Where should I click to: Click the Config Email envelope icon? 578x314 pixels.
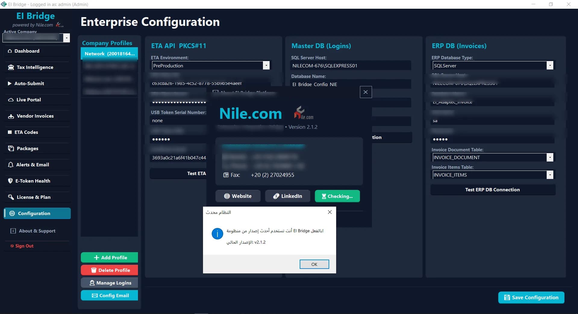click(x=95, y=295)
